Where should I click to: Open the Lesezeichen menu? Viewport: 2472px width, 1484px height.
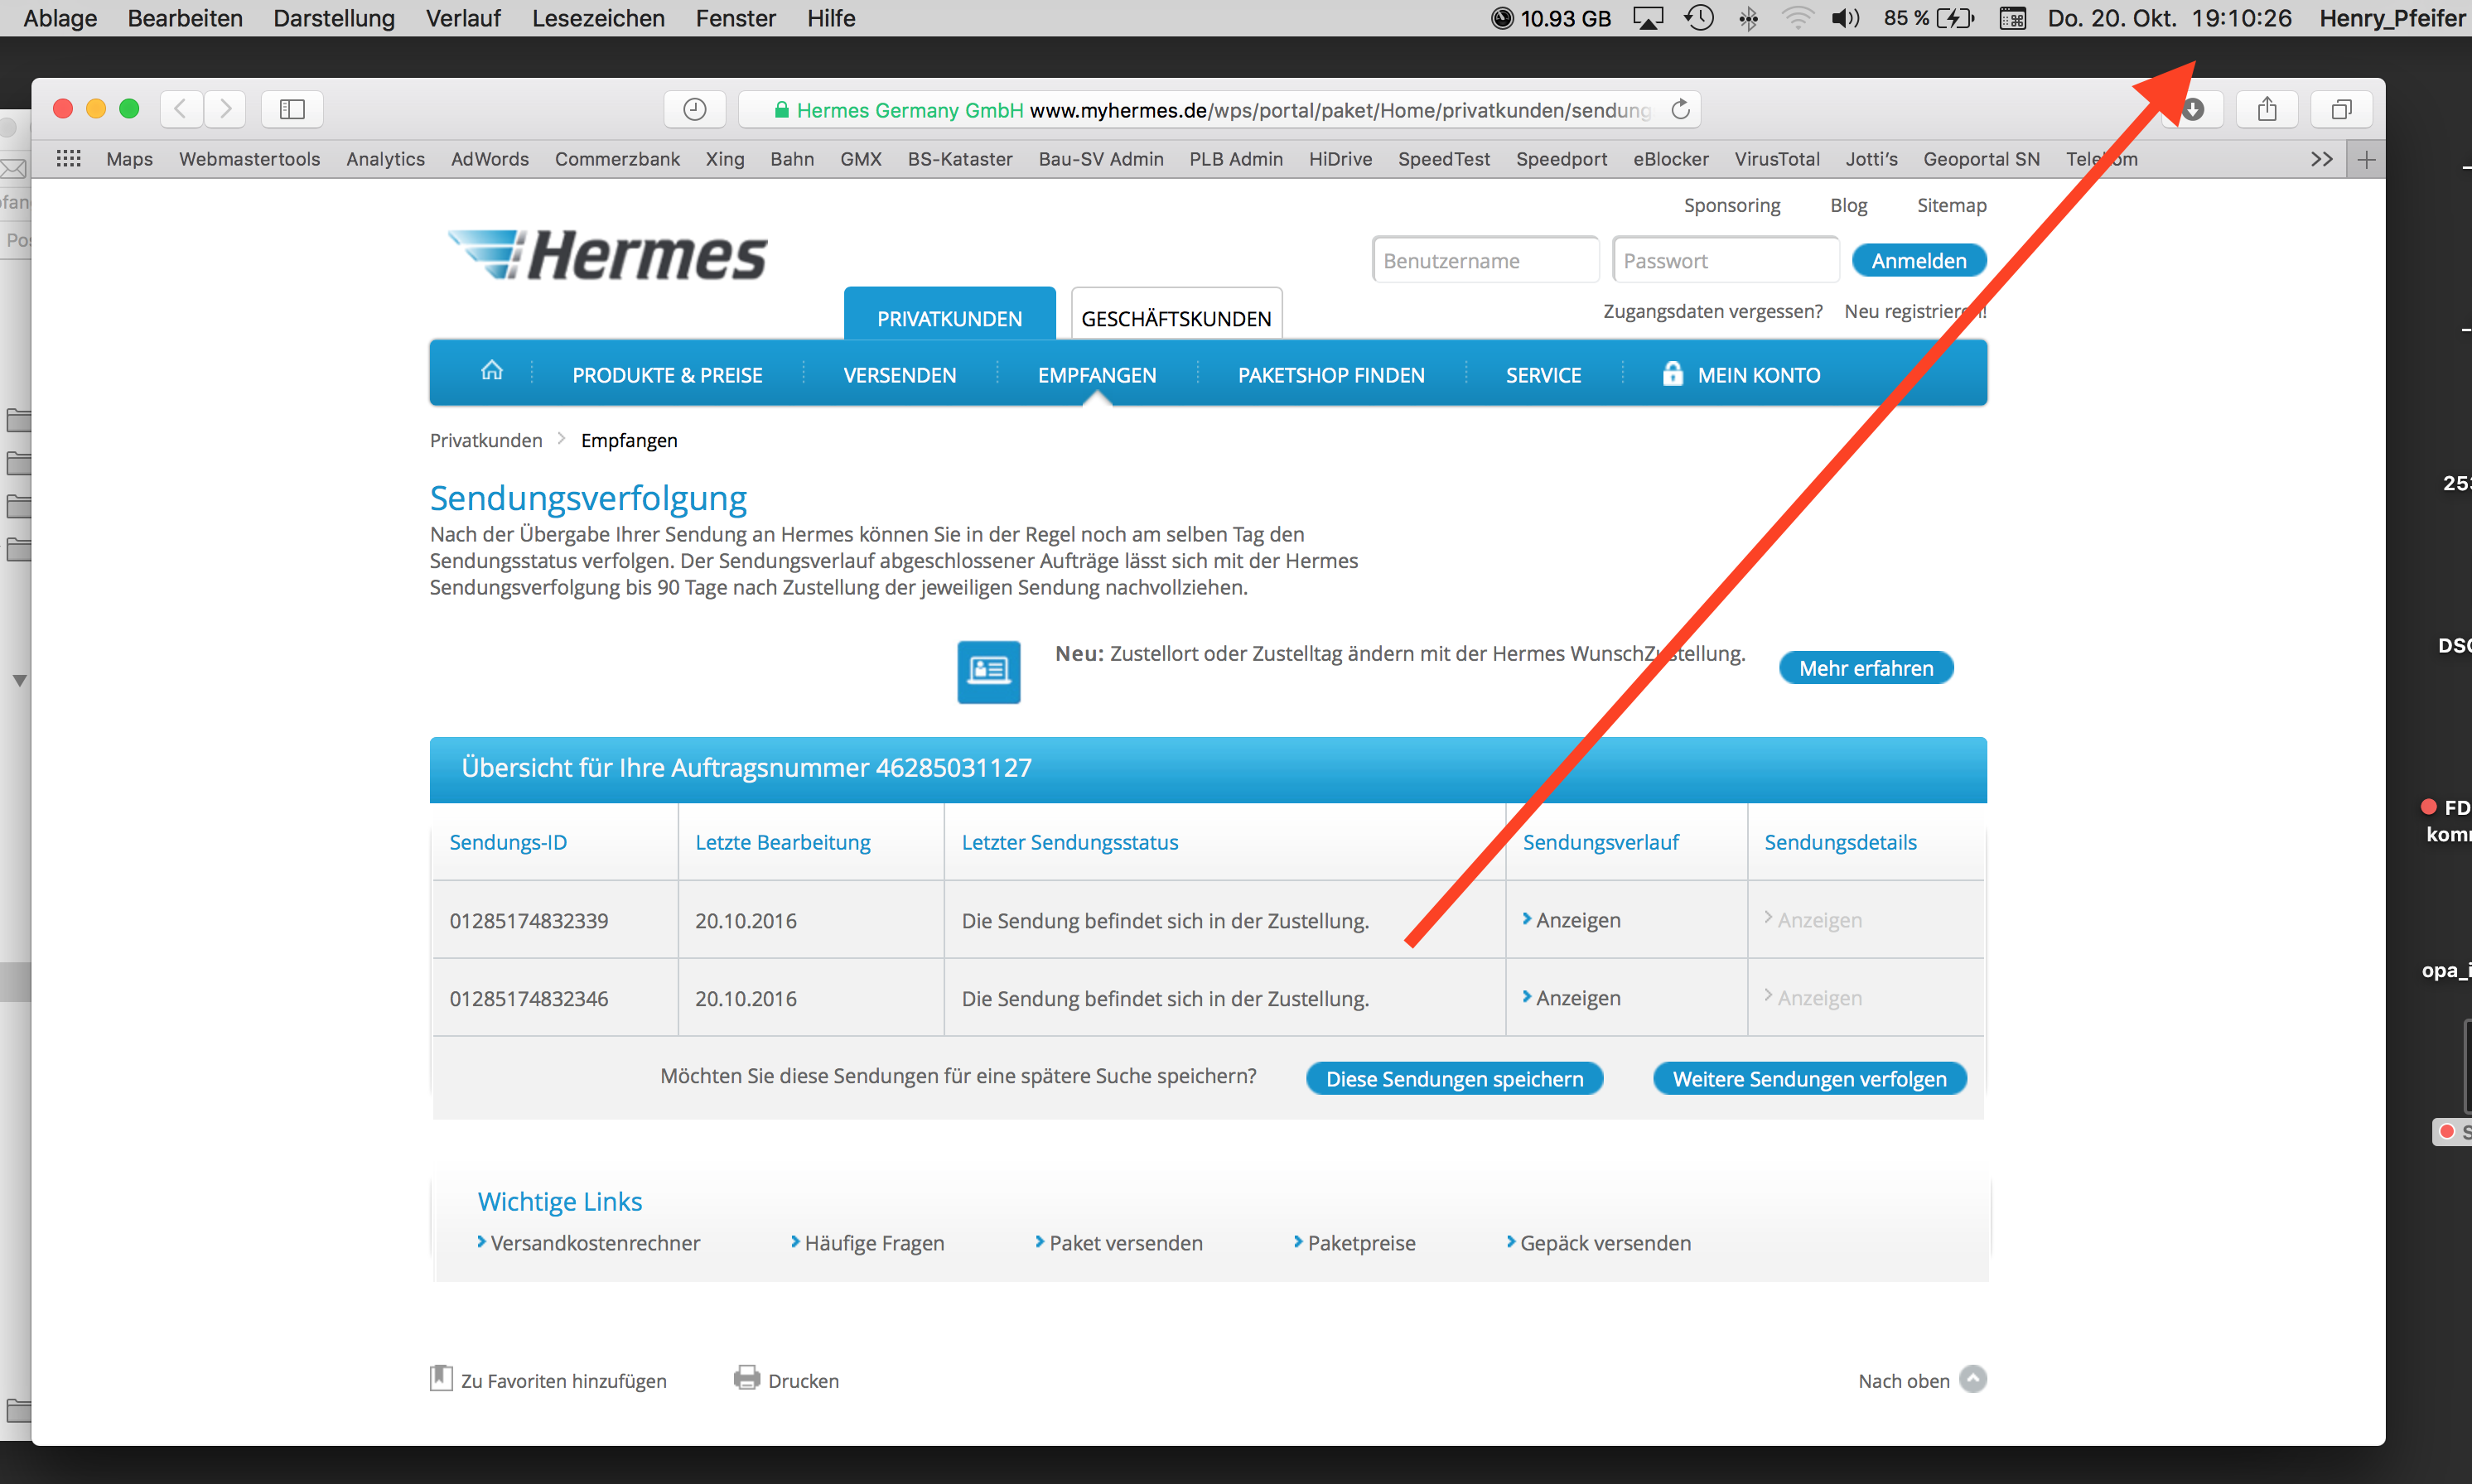[x=598, y=18]
